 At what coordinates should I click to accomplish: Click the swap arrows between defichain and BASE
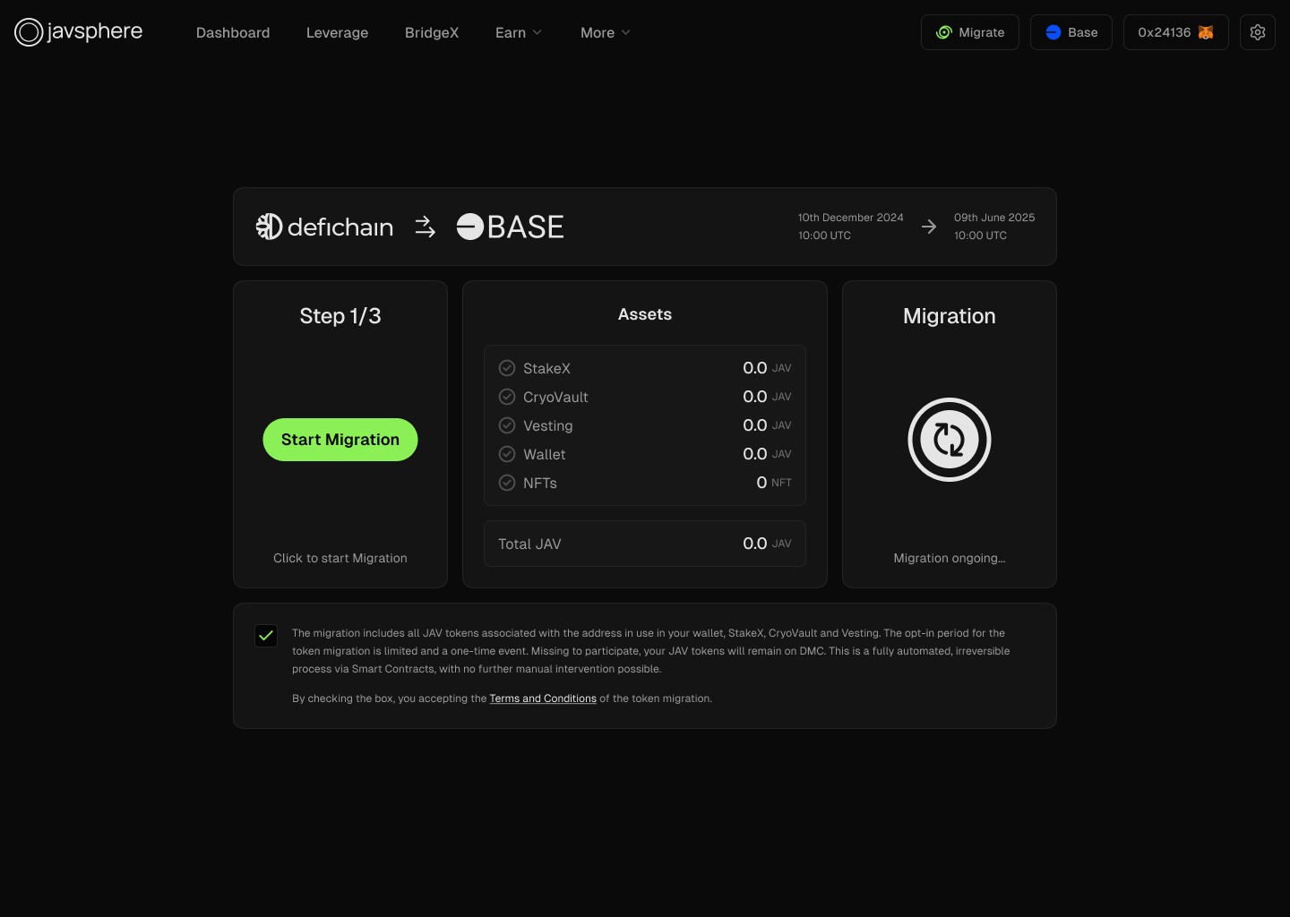426,227
